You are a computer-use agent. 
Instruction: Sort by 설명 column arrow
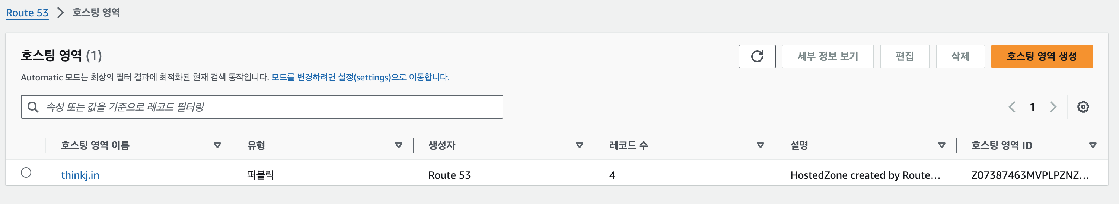941,145
